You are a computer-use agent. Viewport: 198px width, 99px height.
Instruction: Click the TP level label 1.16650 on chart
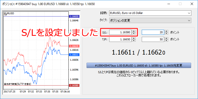(74, 16)
